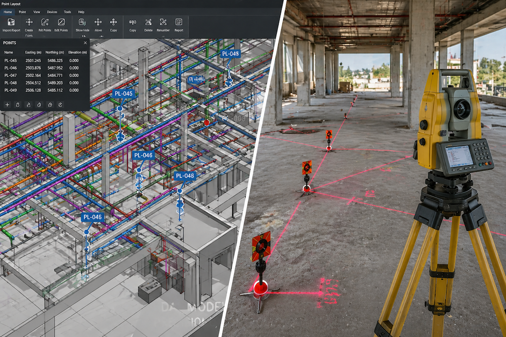Switch to the Point ribbon tab

click(22, 12)
